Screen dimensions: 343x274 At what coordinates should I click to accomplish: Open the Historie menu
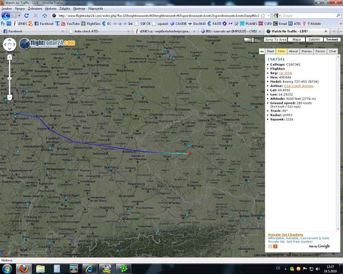51,9
